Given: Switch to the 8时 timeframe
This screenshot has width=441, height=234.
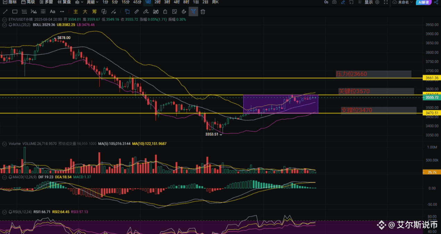Looking at the screenshot, I should 186,2.
